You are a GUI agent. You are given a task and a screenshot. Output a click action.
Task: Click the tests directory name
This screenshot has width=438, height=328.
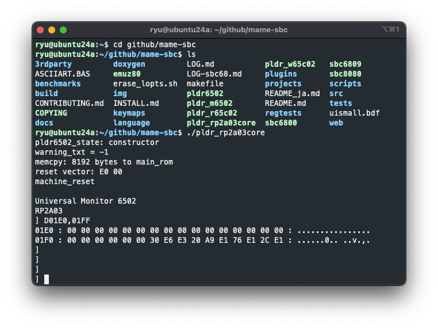pyautogui.click(x=340, y=103)
